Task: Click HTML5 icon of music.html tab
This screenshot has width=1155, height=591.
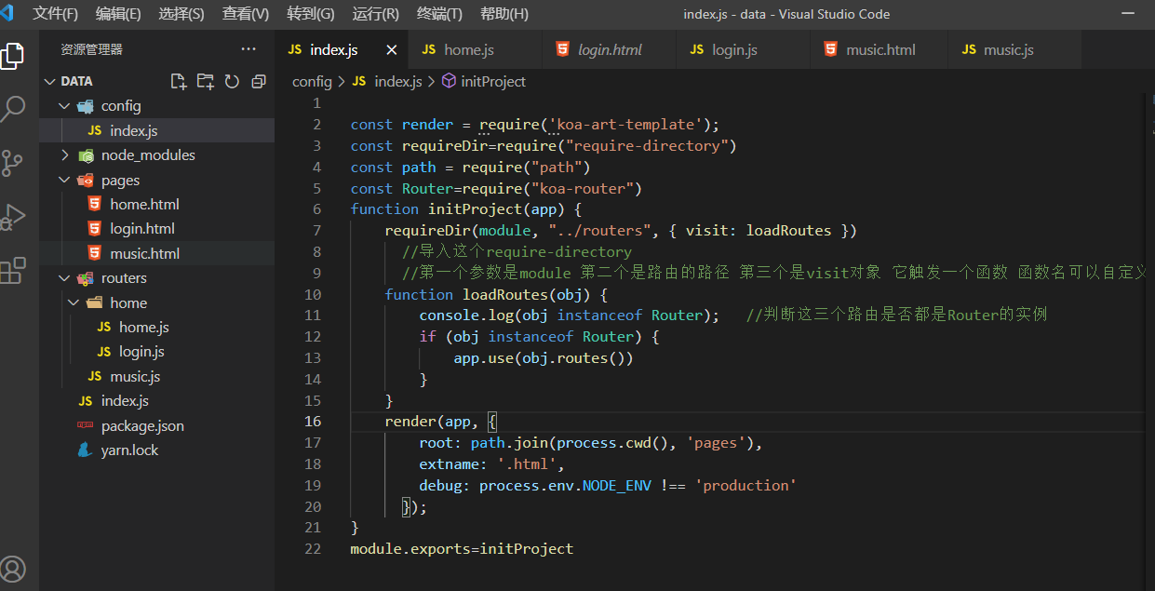Action: click(830, 49)
